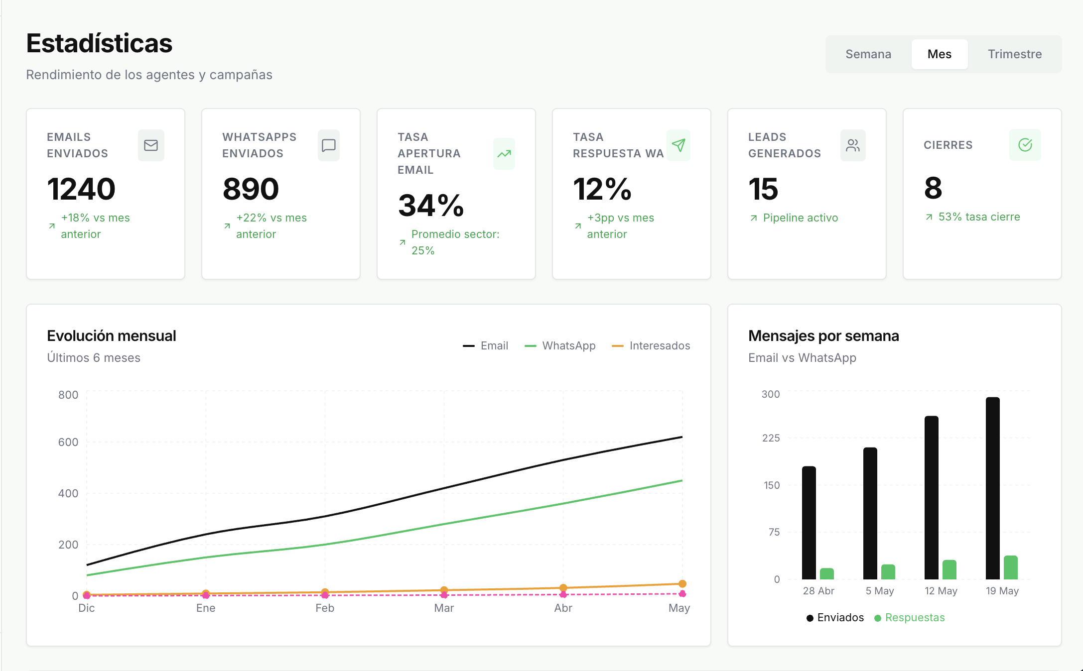Image resolution: width=1083 pixels, height=671 pixels.
Task: Click the pink data point at May
Action: coord(682,594)
